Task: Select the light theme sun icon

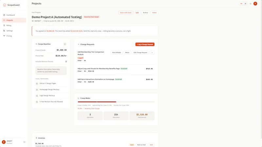Action: click(245, 4)
